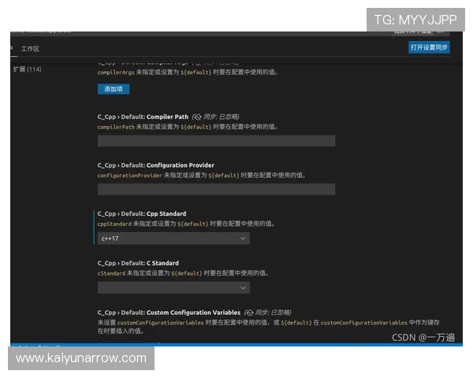Click sync-ignored icon beside Custom Configuration Variables
Image resolution: width=473 pixels, height=378 pixels.
(x=248, y=313)
